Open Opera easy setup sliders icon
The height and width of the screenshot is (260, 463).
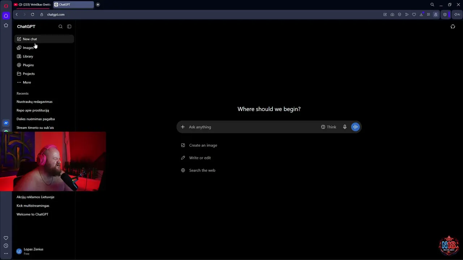428,14
